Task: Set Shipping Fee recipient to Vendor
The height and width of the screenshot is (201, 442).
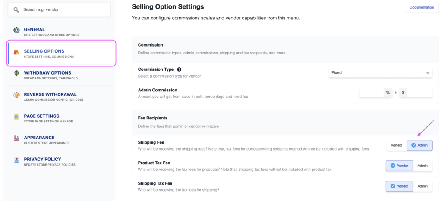Action: (396, 145)
